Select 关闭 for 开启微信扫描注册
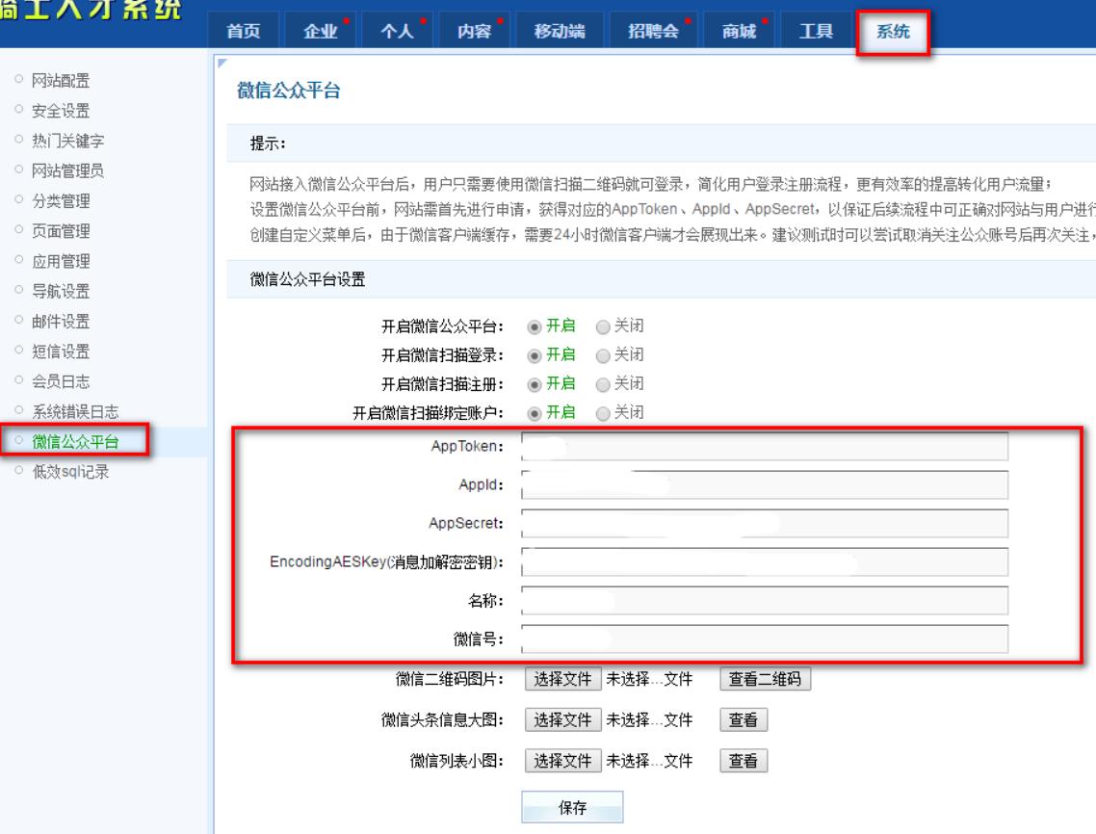The height and width of the screenshot is (834, 1096). coord(604,384)
